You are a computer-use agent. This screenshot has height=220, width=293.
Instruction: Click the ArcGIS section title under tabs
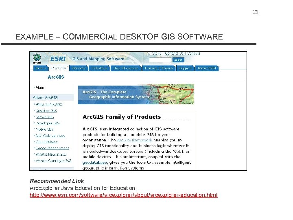pyautogui.click(x=56, y=77)
